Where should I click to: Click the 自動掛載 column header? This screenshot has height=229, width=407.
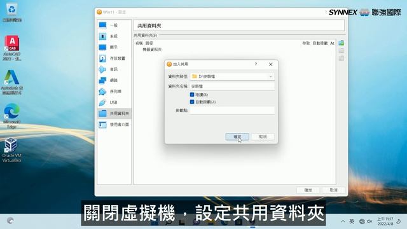click(x=320, y=43)
